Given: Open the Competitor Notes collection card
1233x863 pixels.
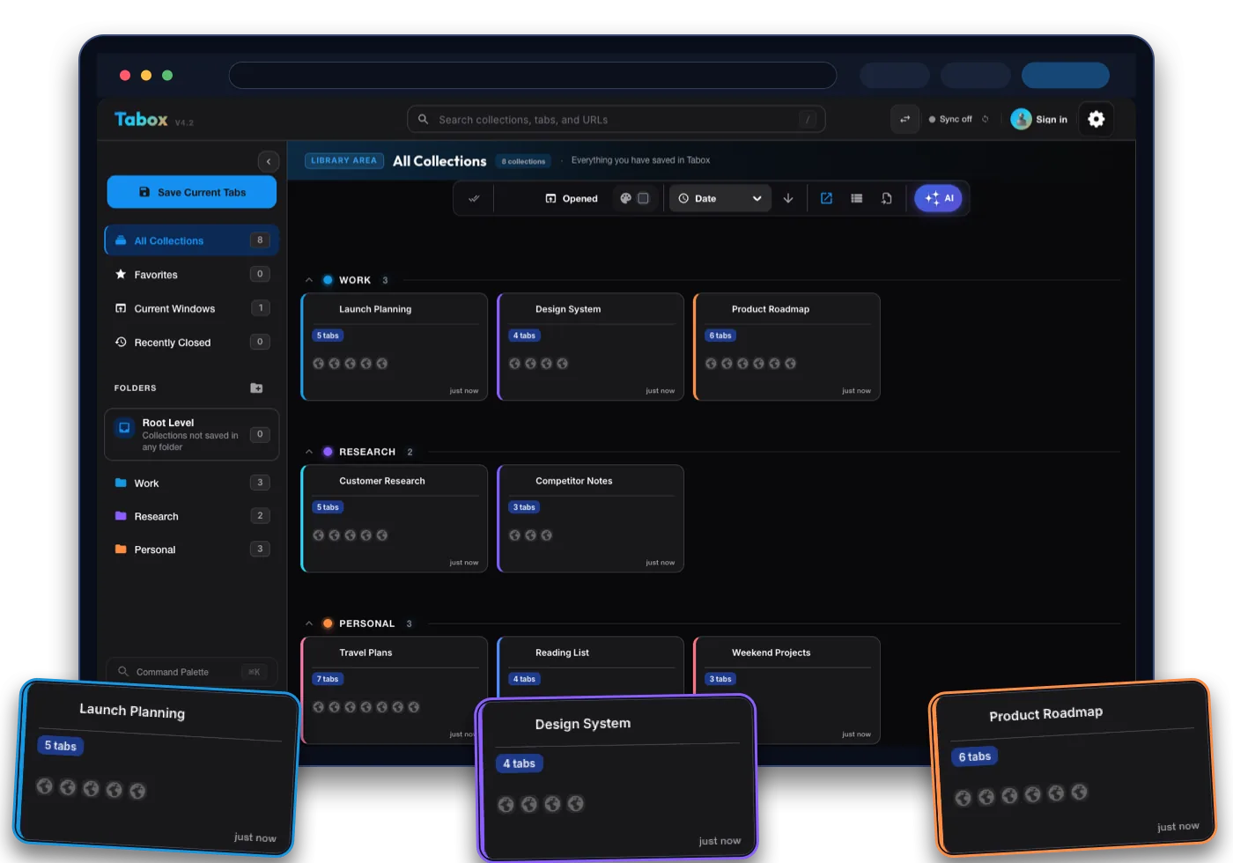Looking at the screenshot, I should point(591,519).
